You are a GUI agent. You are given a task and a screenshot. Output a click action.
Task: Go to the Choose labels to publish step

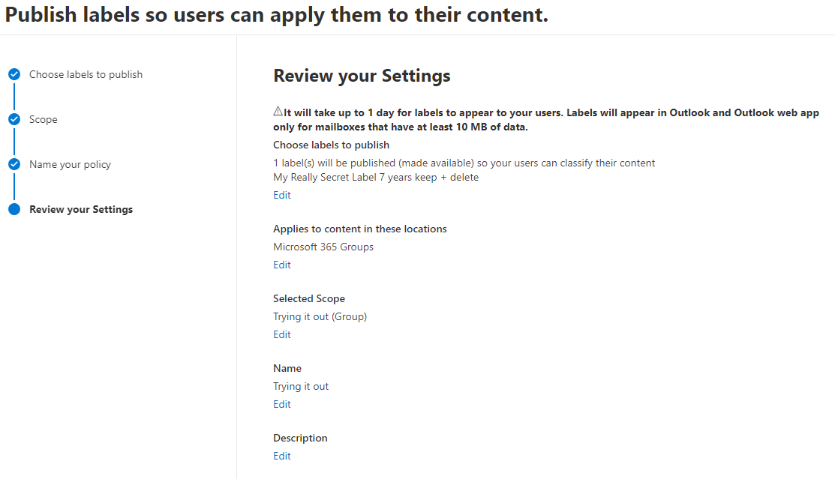pyautogui.click(x=86, y=74)
